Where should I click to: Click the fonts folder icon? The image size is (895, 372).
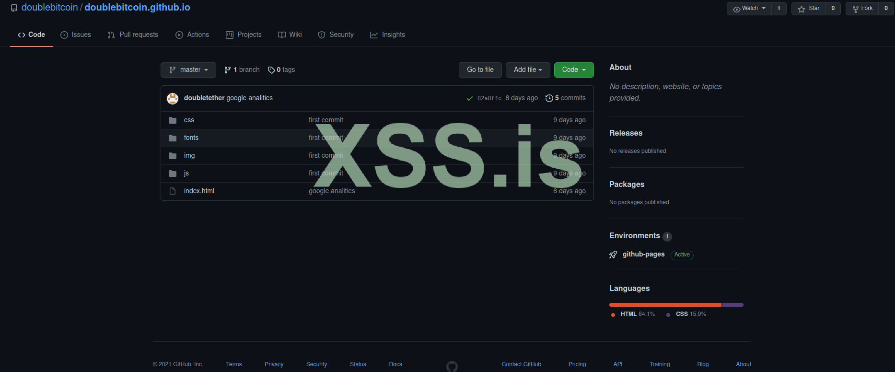pyautogui.click(x=173, y=138)
